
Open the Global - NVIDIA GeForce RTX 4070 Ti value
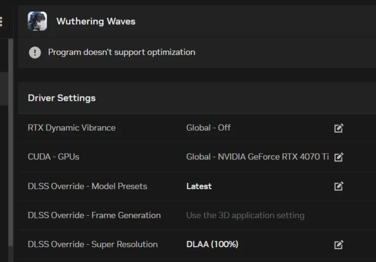pos(257,157)
